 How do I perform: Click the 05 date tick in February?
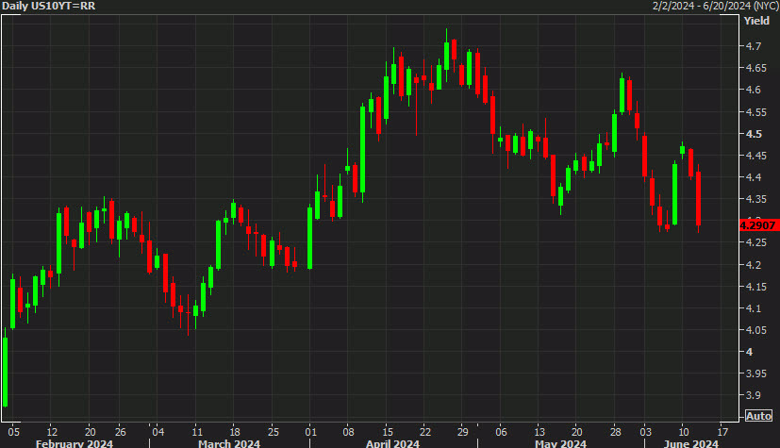pos(14,432)
